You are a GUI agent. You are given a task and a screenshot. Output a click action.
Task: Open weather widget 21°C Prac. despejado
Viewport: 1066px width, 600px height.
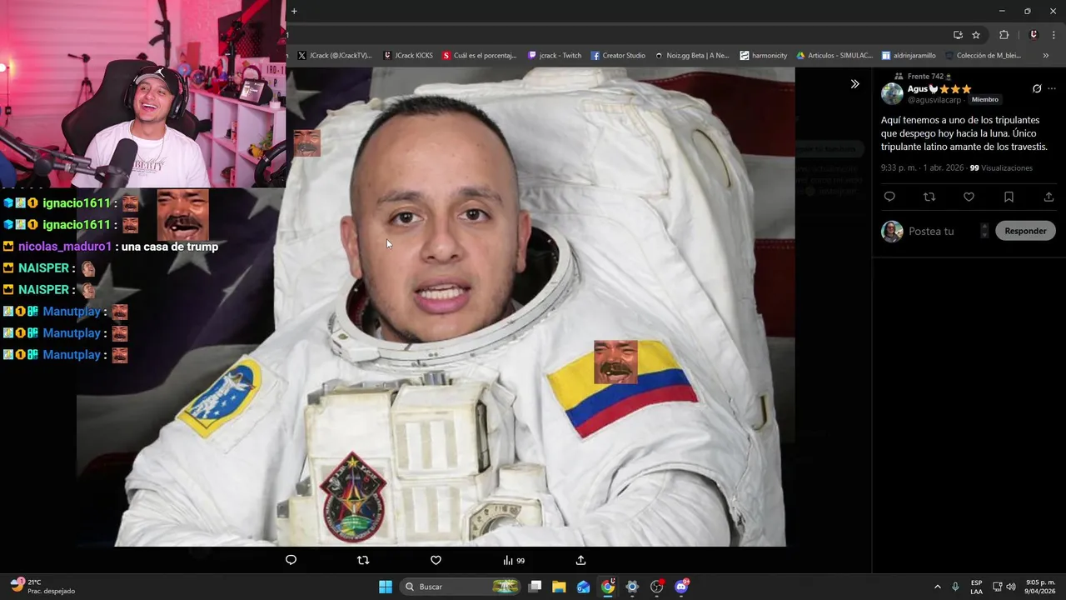click(42, 587)
